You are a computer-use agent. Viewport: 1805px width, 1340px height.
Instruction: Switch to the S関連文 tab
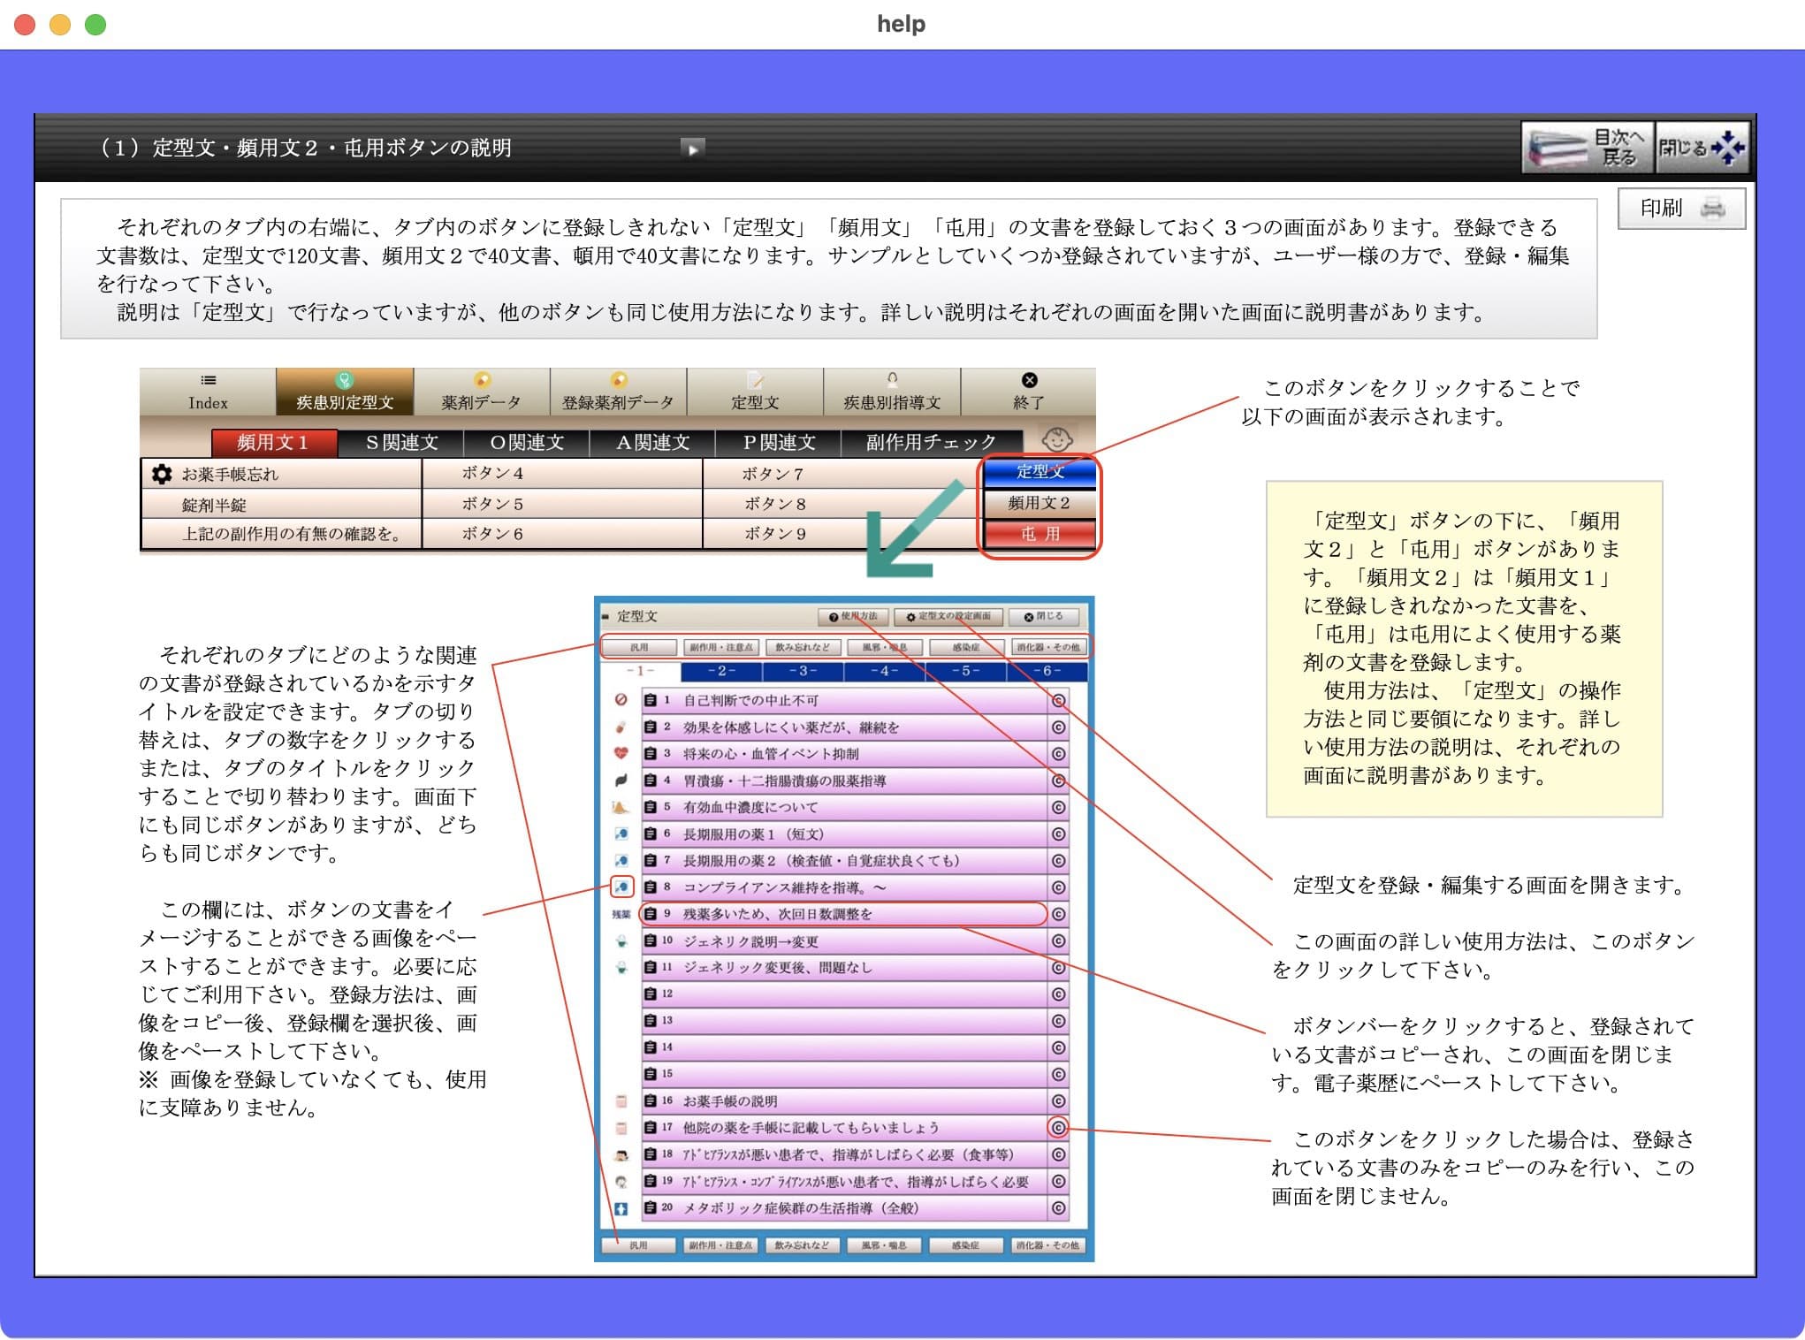[x=400, y=442]
